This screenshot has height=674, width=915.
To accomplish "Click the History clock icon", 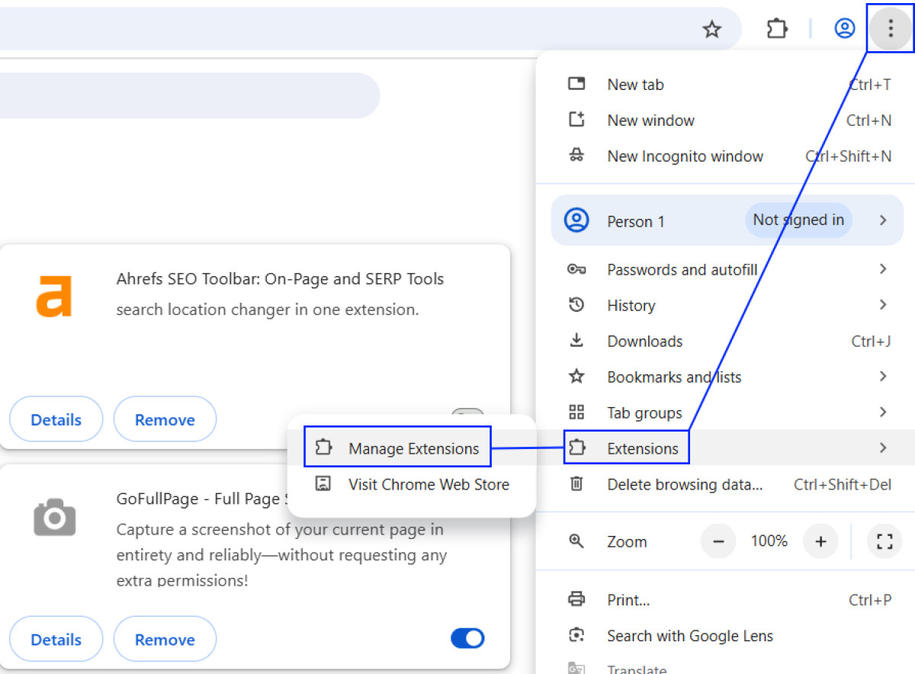I will click(577, 305).
